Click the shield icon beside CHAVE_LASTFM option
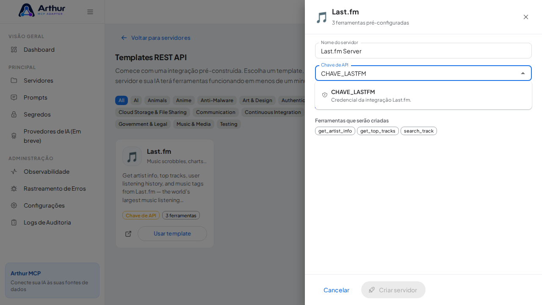 click(325, 95)
